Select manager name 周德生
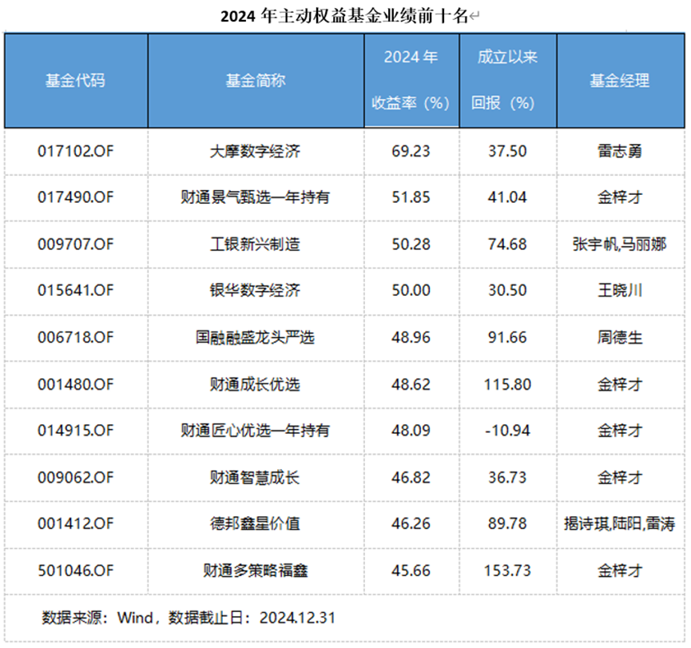 click(x=619, y=337)
